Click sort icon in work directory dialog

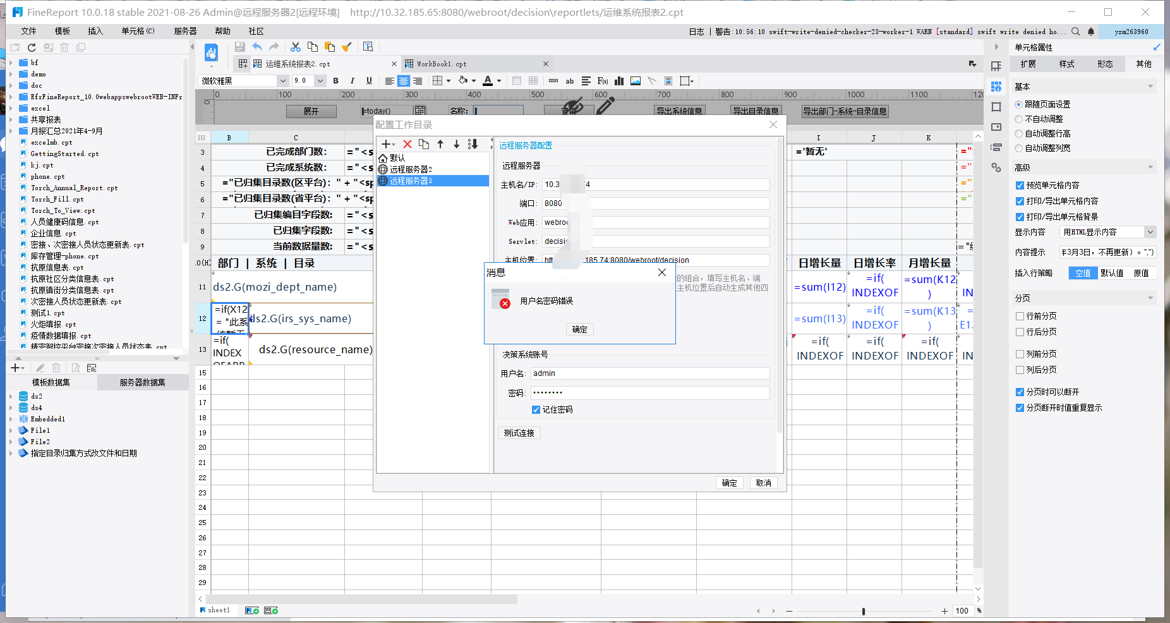coord(473,144)
